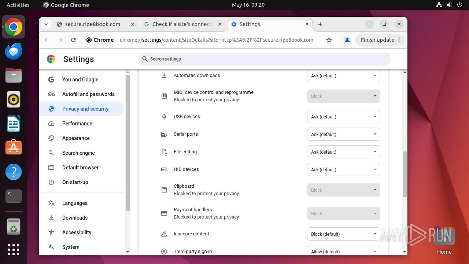Click the Chrome logo beside Settings
This screenshot has width=469, height=264.
[x=51, y=59]
